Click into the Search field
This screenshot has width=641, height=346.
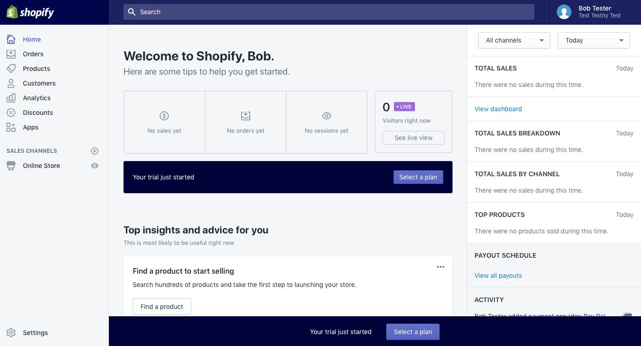coord(329,12)
